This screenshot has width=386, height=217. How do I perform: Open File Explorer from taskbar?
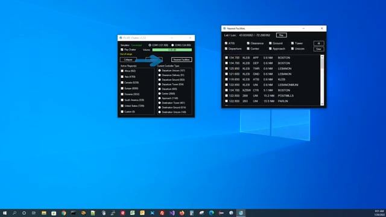[x=44, y=213]
